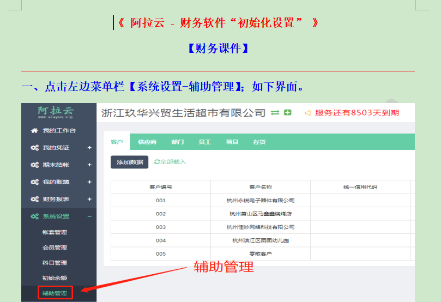This screenshot has width=441, height=302.
Task: Click the document title 阿拉云 财务软件
Action: click(218, 23)
